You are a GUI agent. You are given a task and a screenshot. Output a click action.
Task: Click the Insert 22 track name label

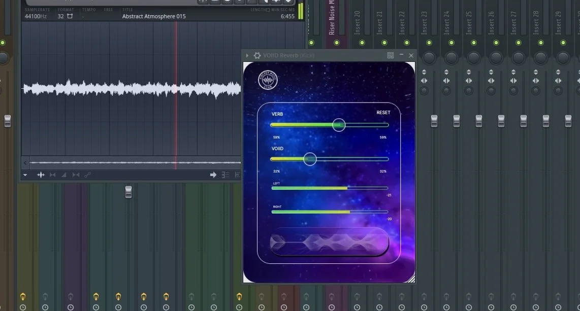click(402, 23)
